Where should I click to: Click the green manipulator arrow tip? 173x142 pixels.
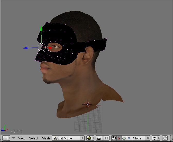click(x=41, y=28)
